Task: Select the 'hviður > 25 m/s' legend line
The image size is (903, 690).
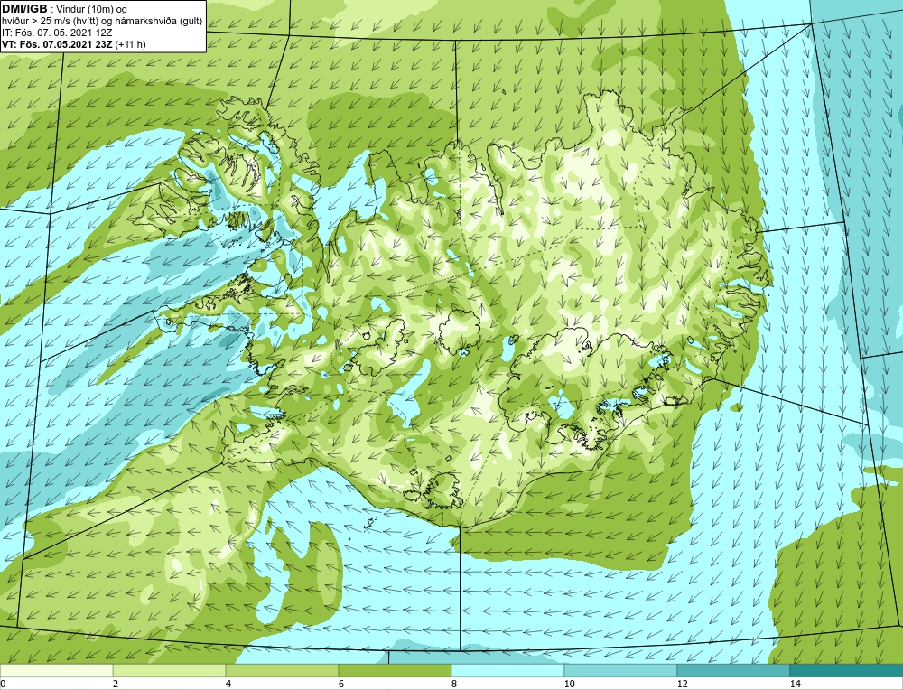Action: [103, 21]
